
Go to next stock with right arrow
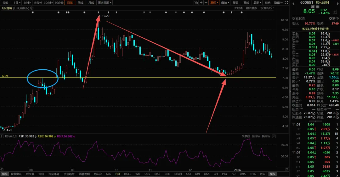(338, 4)
